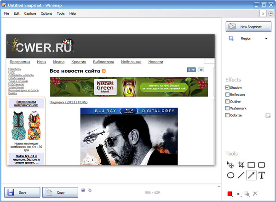Click the New Snapshot button
This screenshot has width=276, height=202.
coord(251,27)
